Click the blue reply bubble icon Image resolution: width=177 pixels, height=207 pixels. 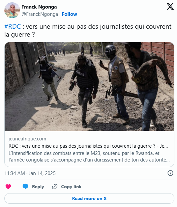click(x=25, y=187)
